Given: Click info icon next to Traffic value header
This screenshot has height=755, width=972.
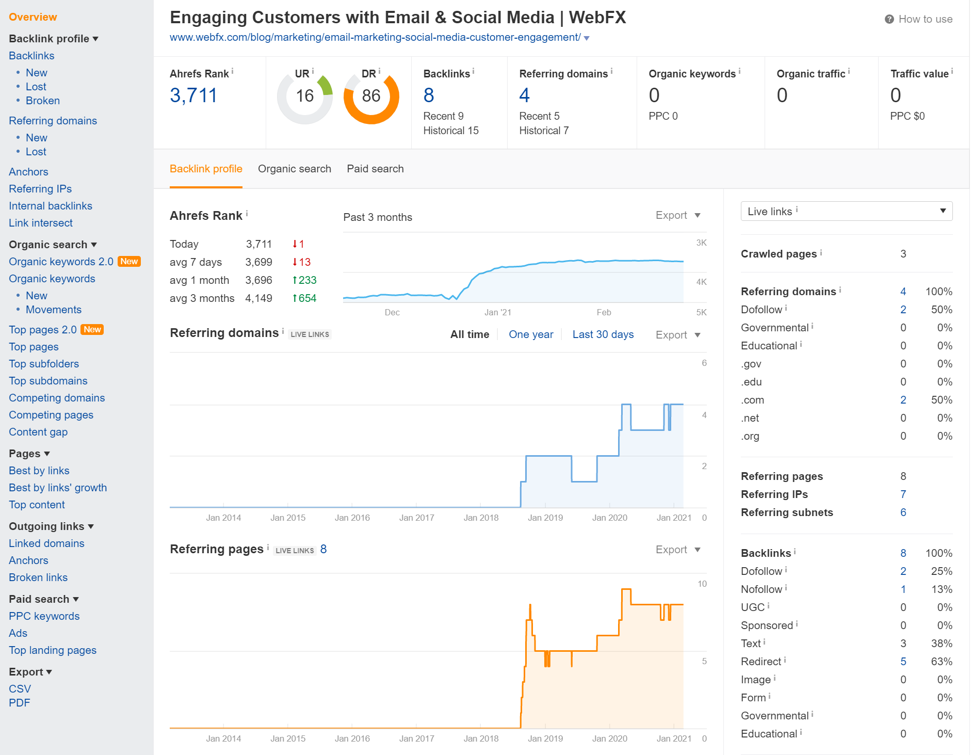Looking at the screenshot, I should coord(952,71).
